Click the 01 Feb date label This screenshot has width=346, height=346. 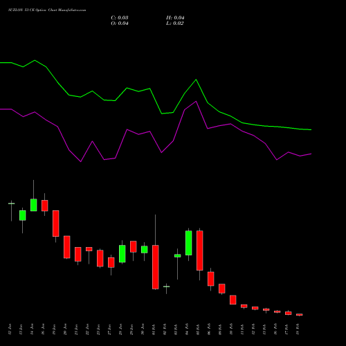(154, 329)
